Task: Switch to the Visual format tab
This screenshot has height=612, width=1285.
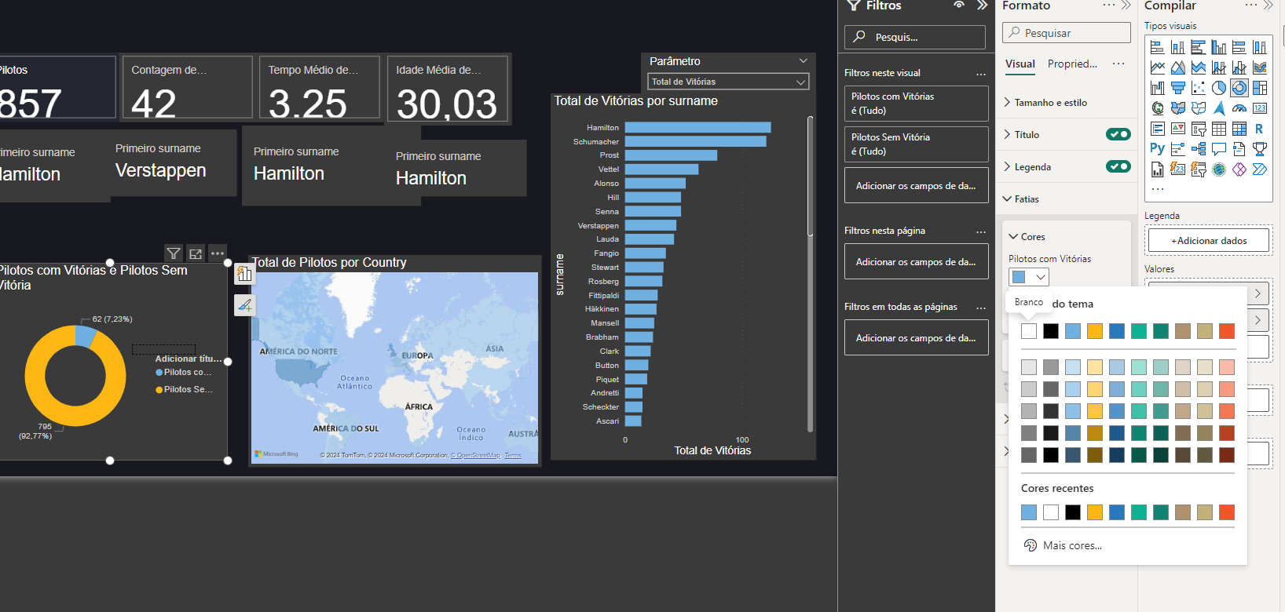Action: tap(1020, 64)
